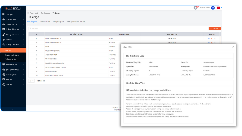Switch to Mẫu phỏng vấn tab

point(58,21)
